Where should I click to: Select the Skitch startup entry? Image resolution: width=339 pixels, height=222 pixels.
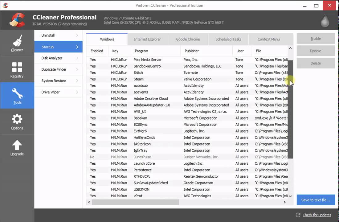pos(187,72)
